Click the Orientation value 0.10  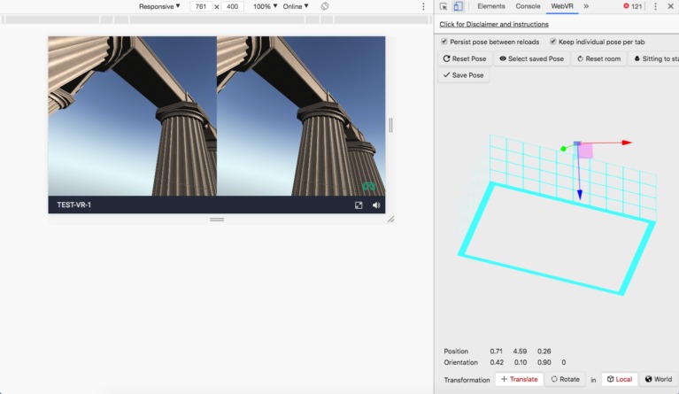521,362
